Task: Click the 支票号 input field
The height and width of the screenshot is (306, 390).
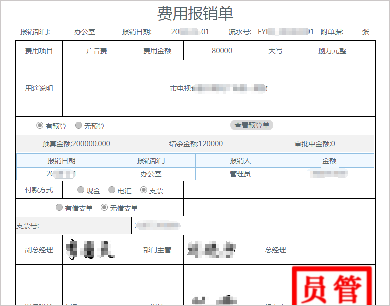Action: click(x=253, y=226)
